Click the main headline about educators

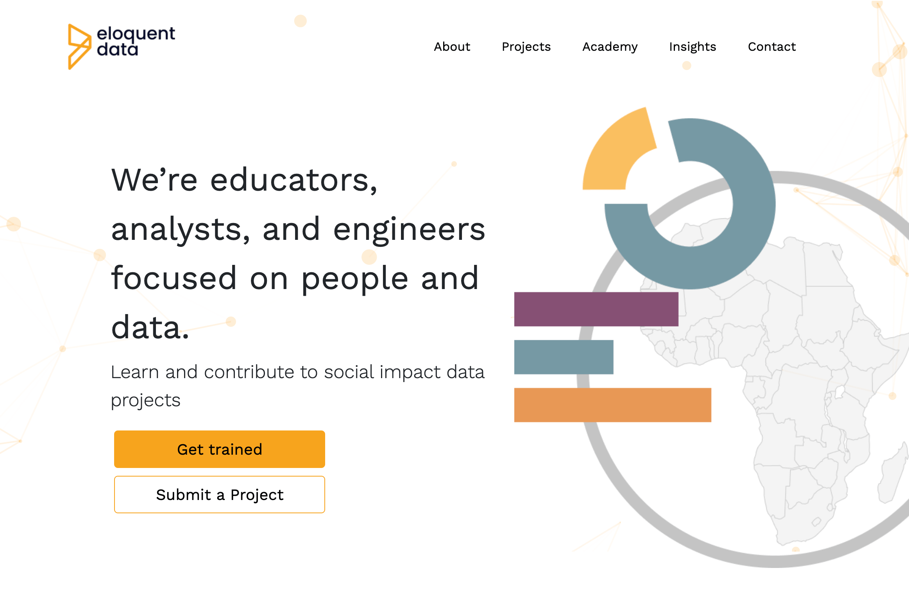pyautogui.click(x=298, y=253)
